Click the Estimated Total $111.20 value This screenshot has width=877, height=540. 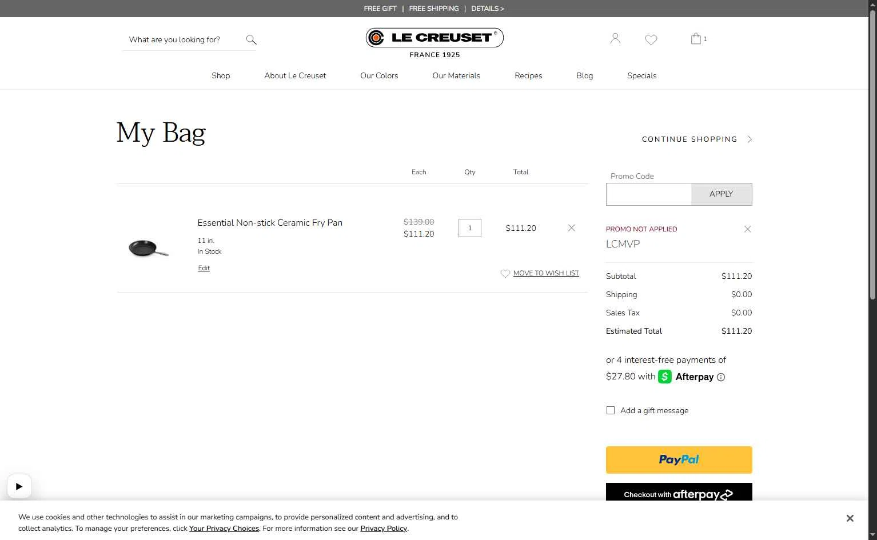coord(736,331)
